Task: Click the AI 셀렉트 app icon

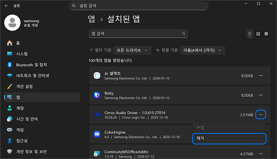Action: click(97, 76)
